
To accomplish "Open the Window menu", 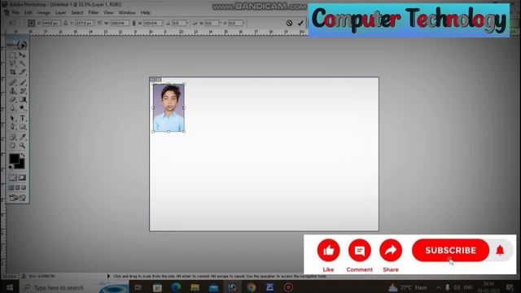I will (127, 13).
